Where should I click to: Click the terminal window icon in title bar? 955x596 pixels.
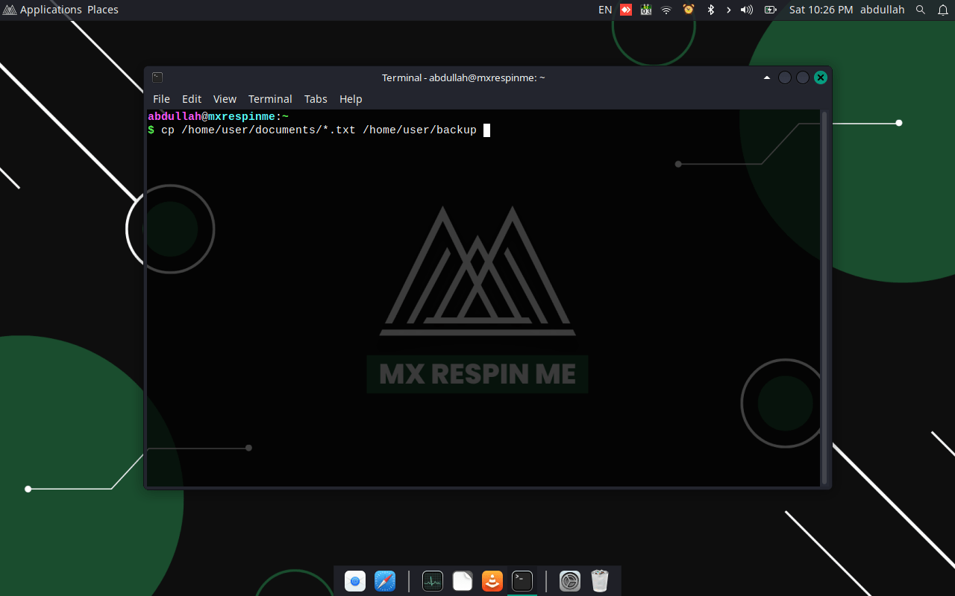click(157, 77)
